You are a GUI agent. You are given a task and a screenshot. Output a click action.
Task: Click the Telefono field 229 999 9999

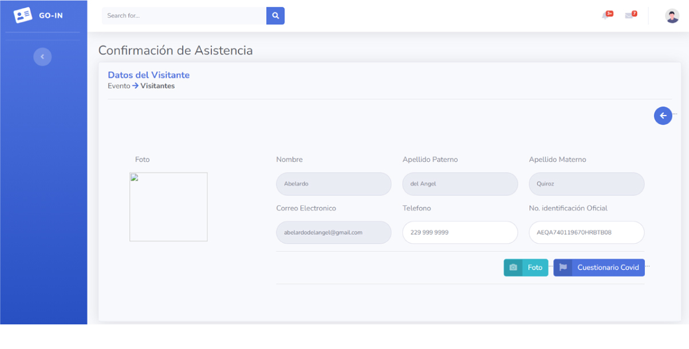[460, 233]
